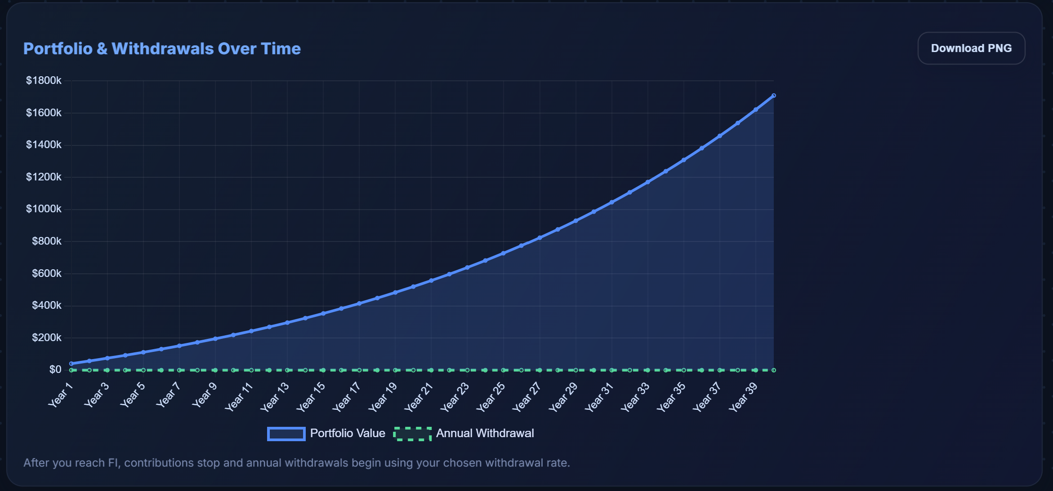The width and height of the screenshot is (1053, 491).
Task: Select the portfolio data point above Year 11
Action: tap(251, 331)
